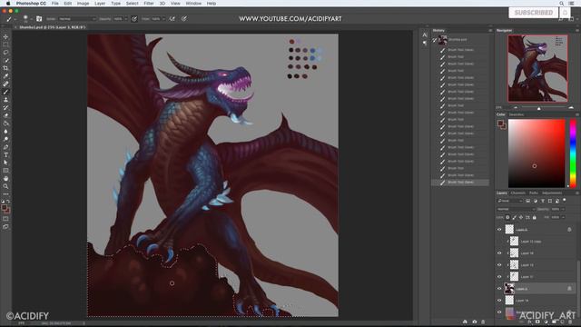Change screen mode from toolbox bottom

tap(5, 226)
